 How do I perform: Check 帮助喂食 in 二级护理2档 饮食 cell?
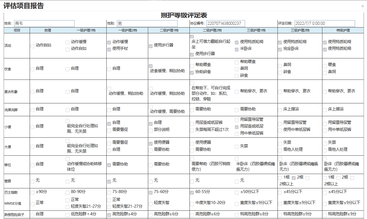[x=192, y=65]
